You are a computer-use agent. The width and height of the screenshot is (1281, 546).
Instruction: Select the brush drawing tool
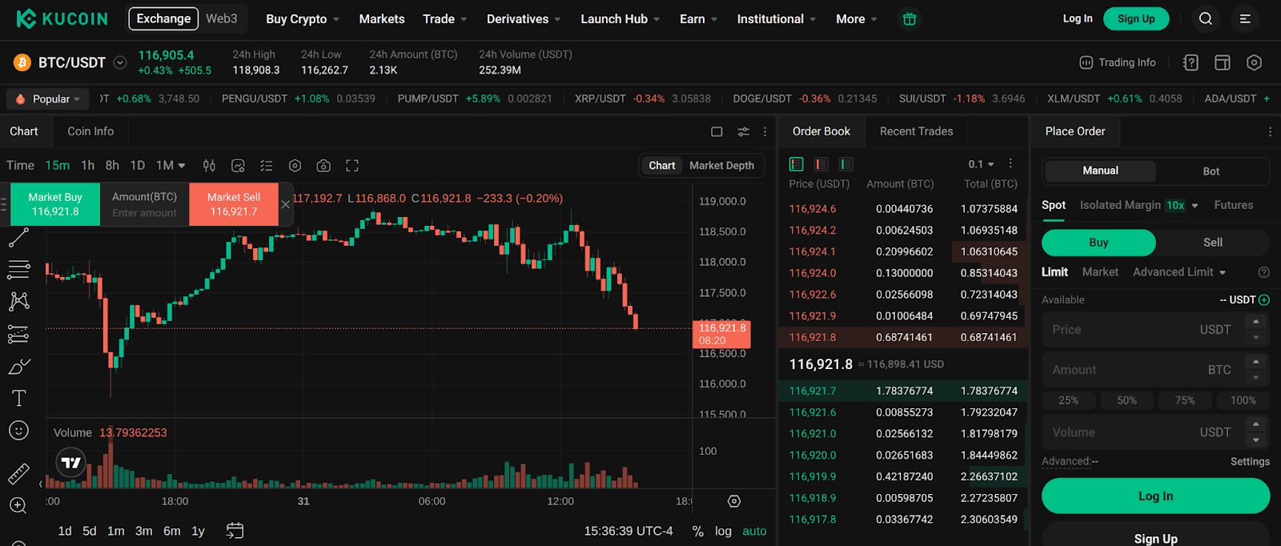(x=18, y=367)
